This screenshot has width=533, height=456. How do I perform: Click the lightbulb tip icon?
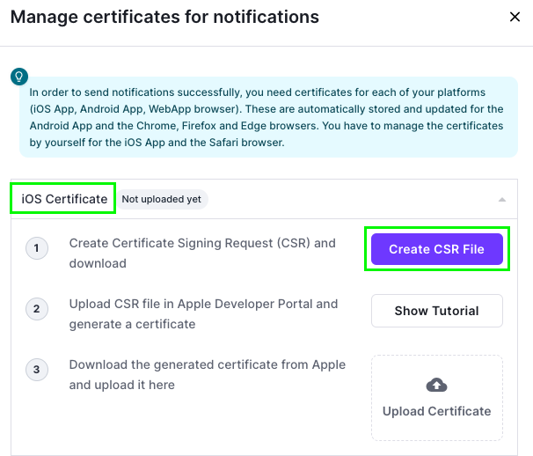(18, 77)
